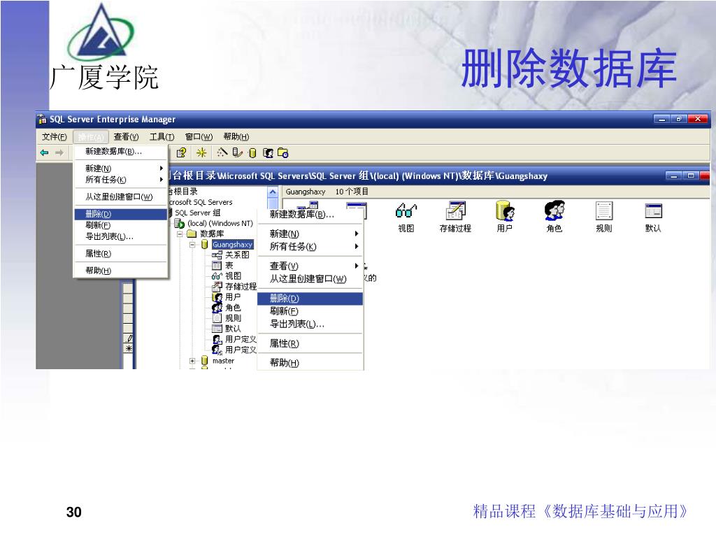Click the tree pane scroll-up arrow

(273, 192)
